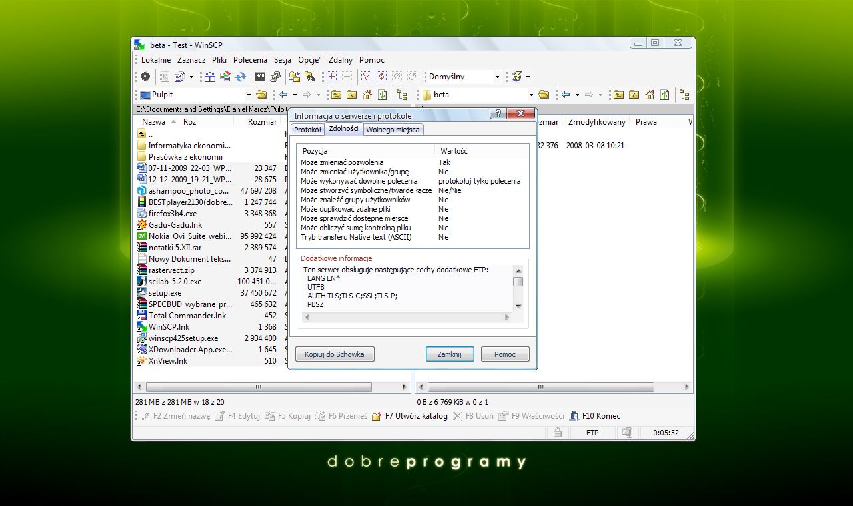Click F10 Koniec
This screenshot has width=853, height=506.
pyautogui.click(x=595, y=416)
